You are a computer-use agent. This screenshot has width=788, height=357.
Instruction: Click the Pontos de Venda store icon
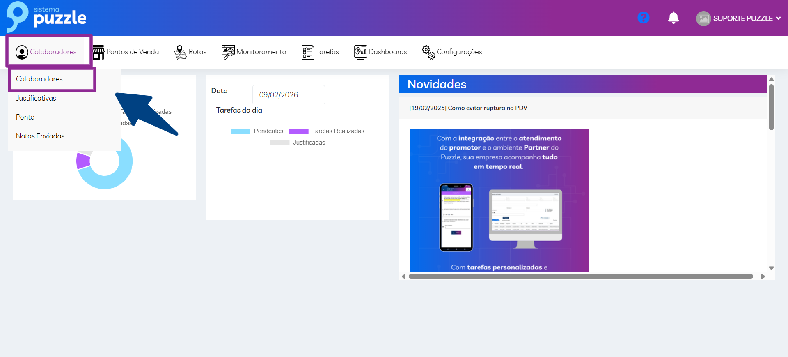[98, 52]
